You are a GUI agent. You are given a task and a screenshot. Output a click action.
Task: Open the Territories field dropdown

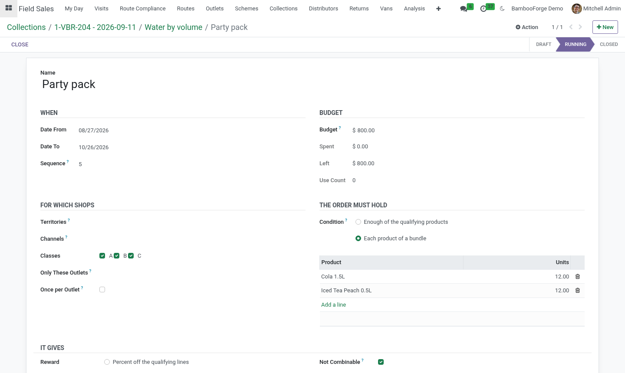[x=202, y=222]
